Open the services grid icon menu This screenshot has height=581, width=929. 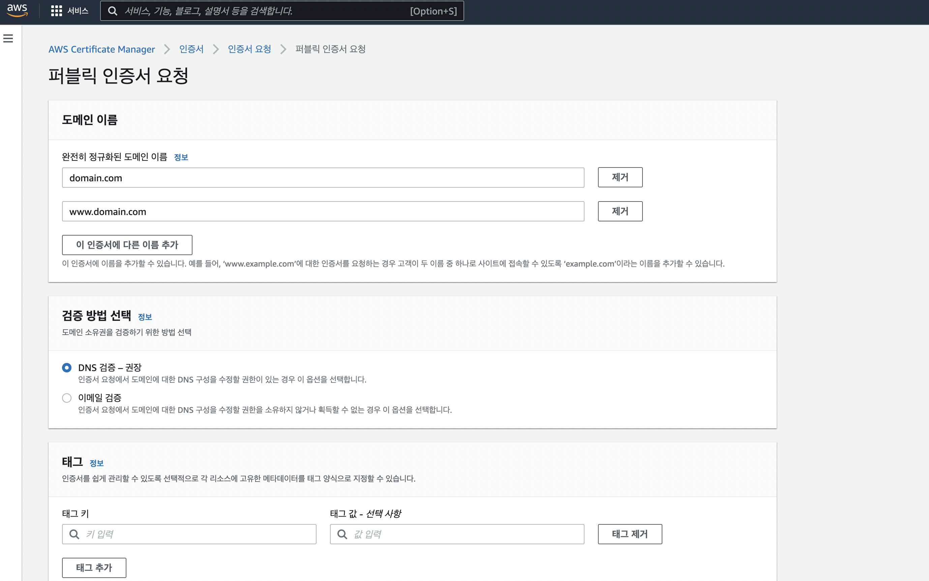pyautogui.click(x=57, y=11)
